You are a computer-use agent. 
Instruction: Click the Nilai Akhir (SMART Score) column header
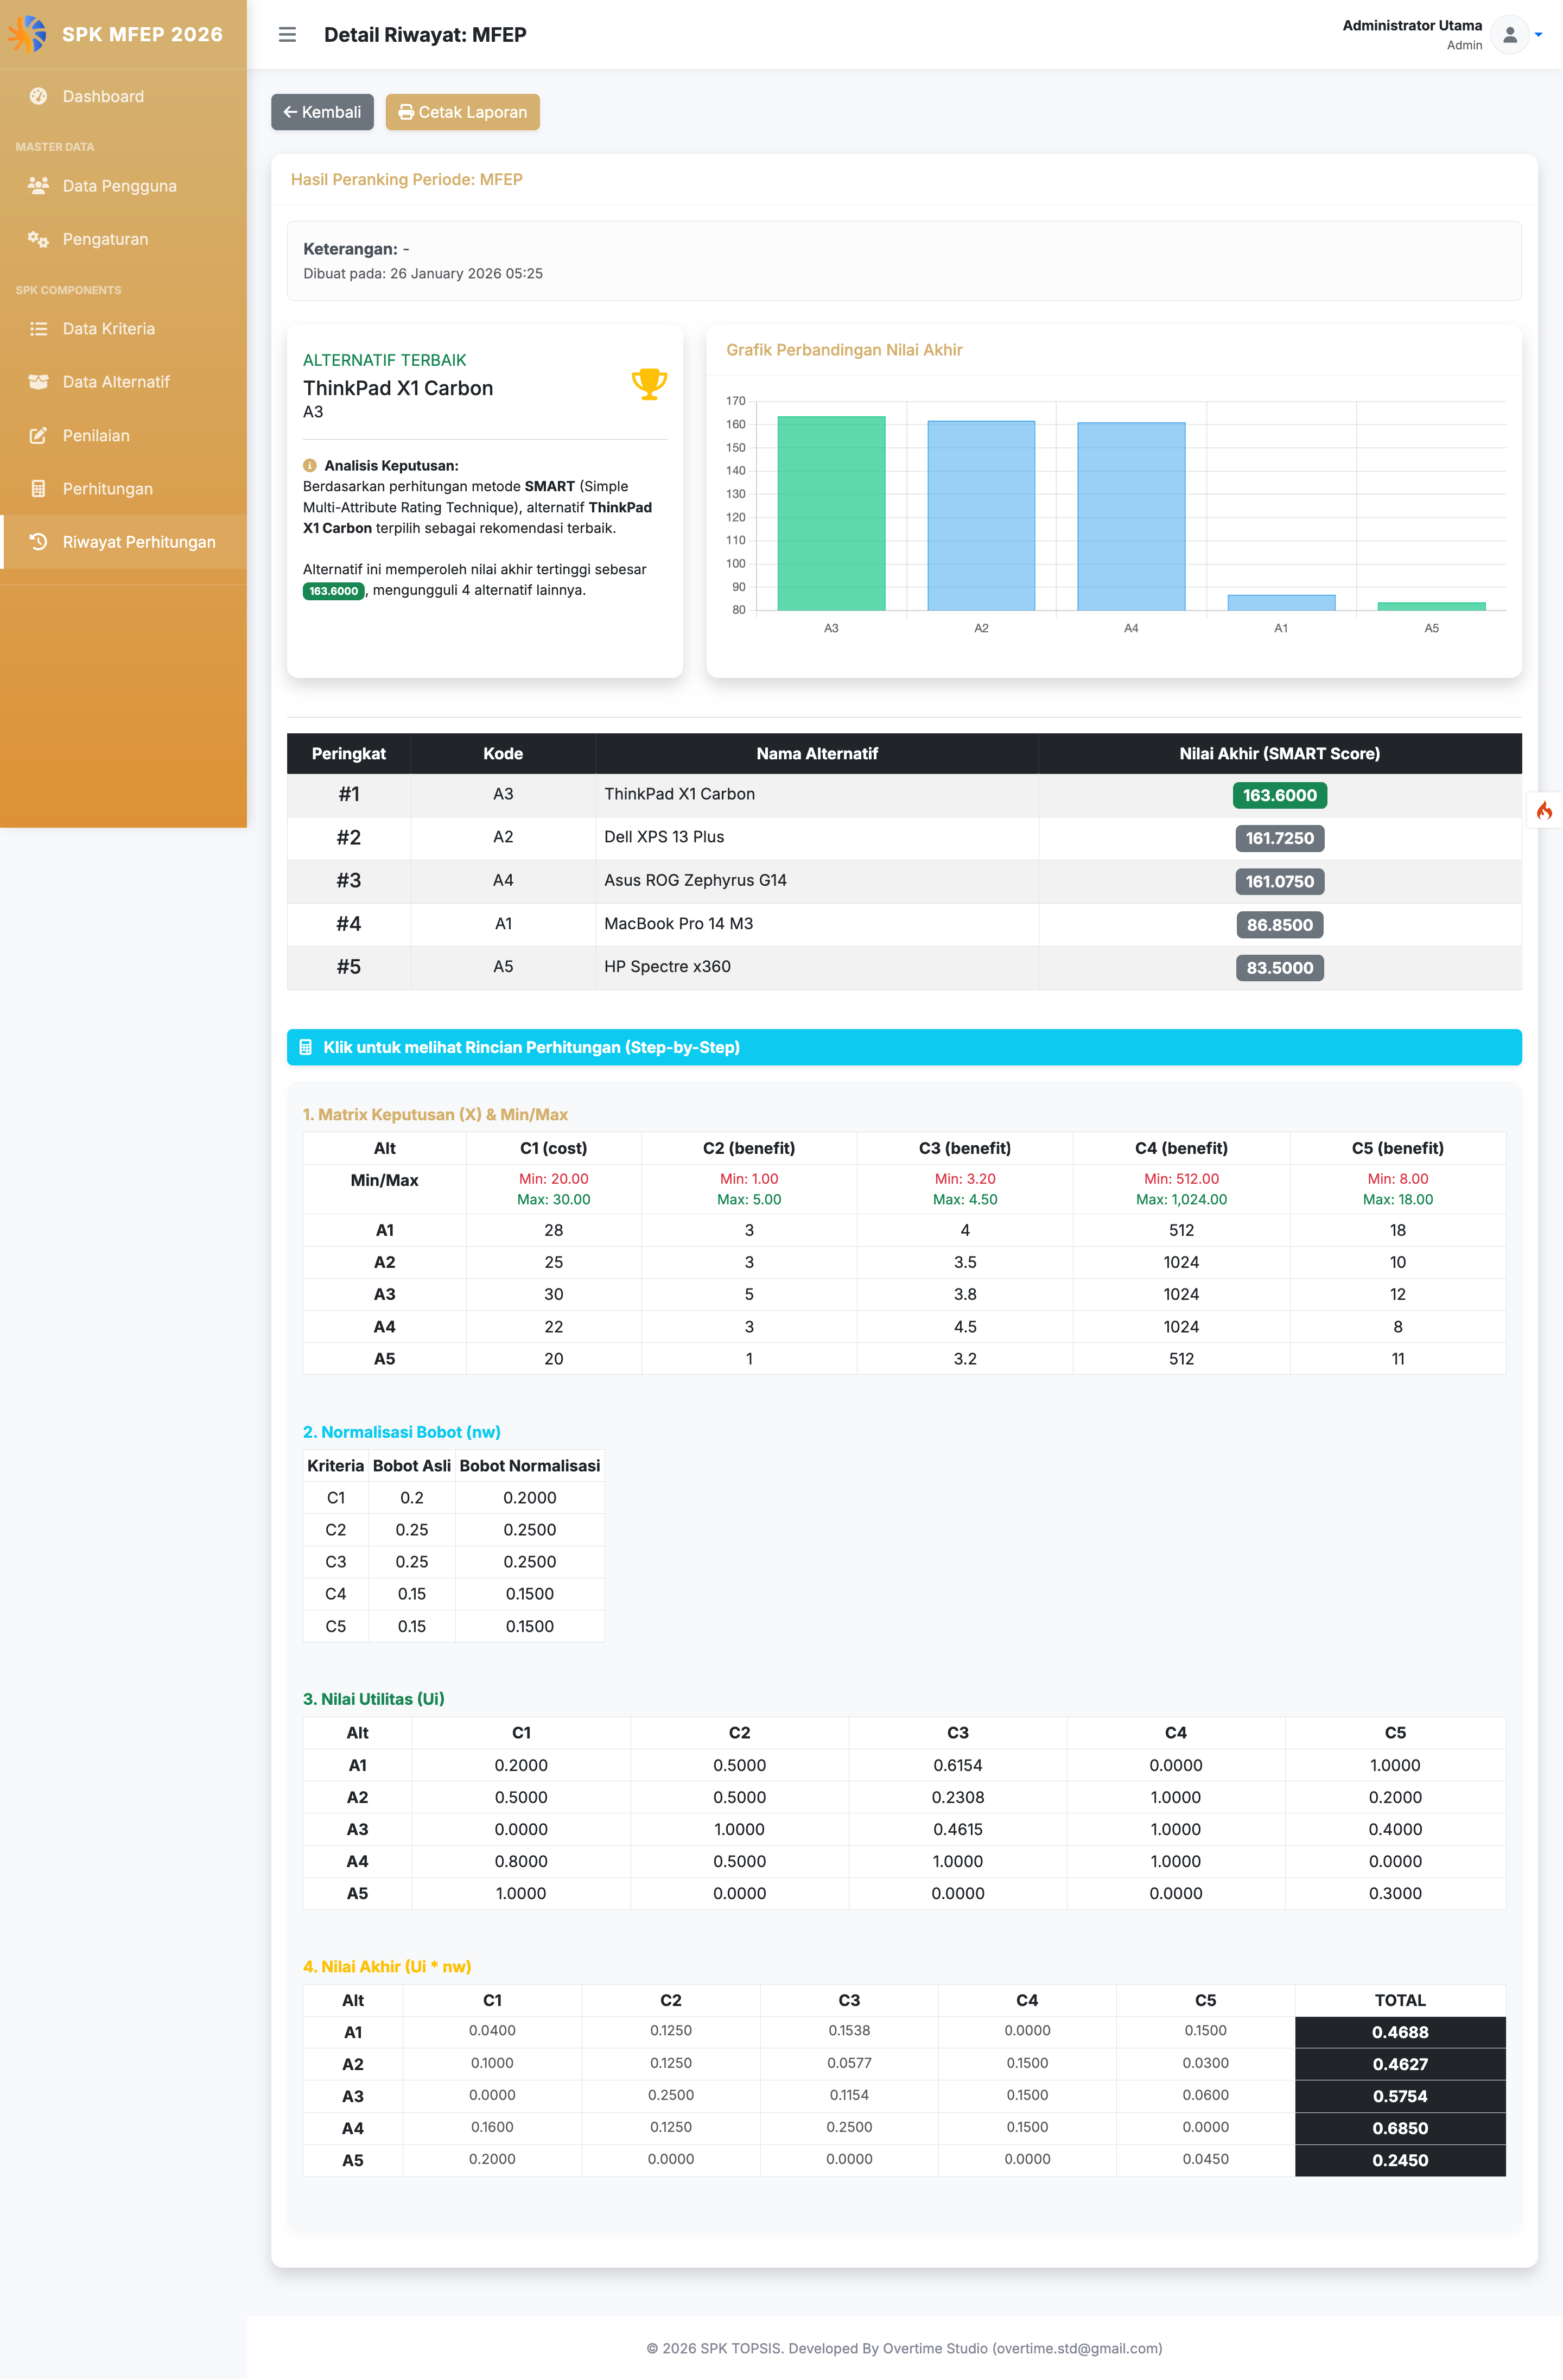coord(1279,754)
